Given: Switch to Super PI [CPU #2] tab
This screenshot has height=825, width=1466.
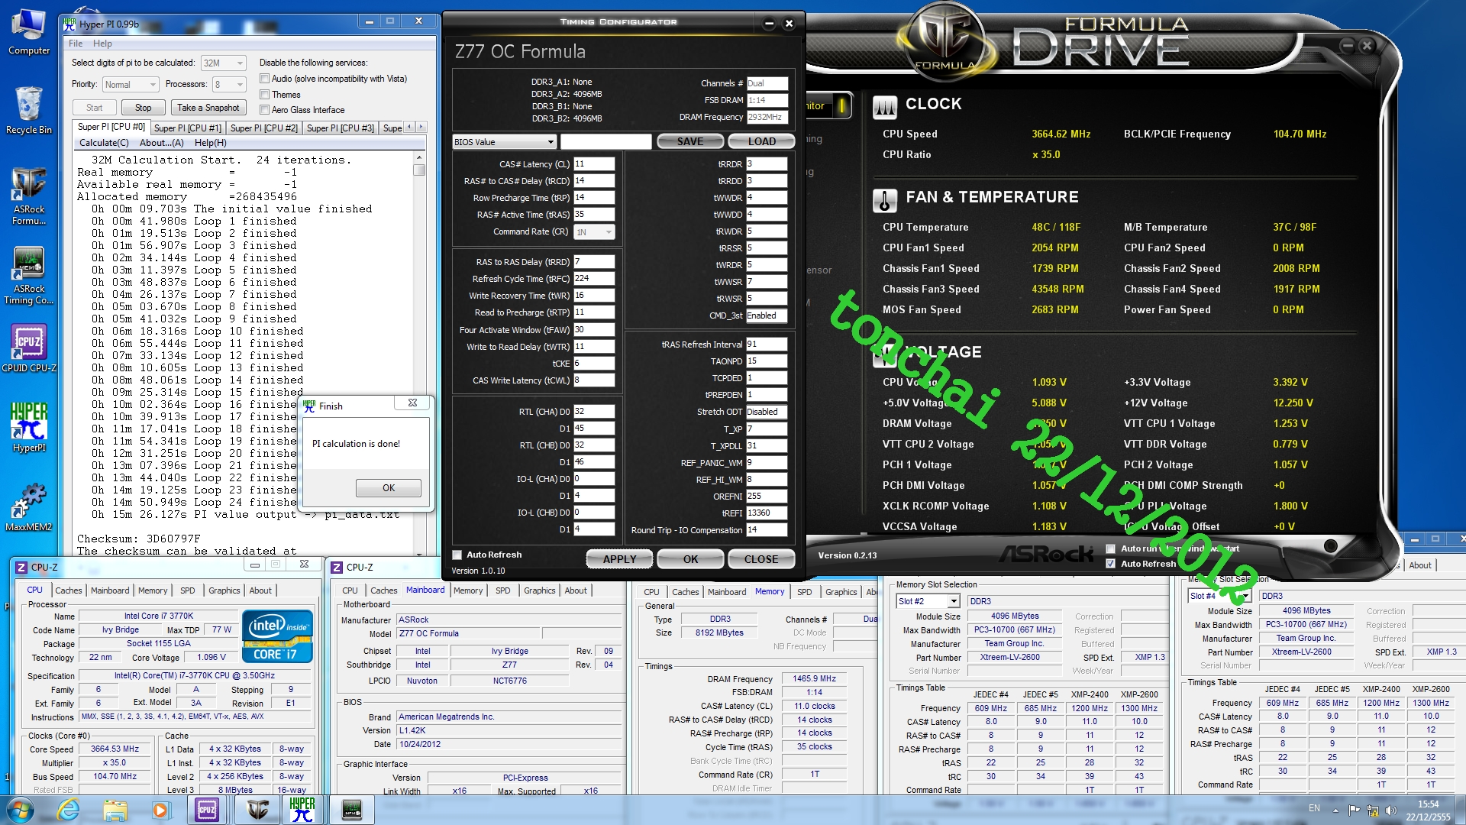Looking at the screenshot, I should 263,128.
